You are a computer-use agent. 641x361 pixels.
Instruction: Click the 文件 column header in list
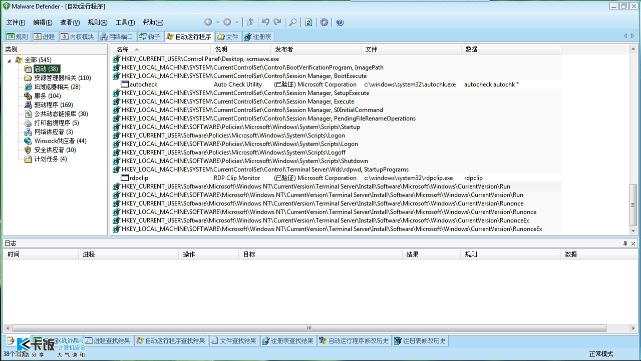tap(411, 49)
